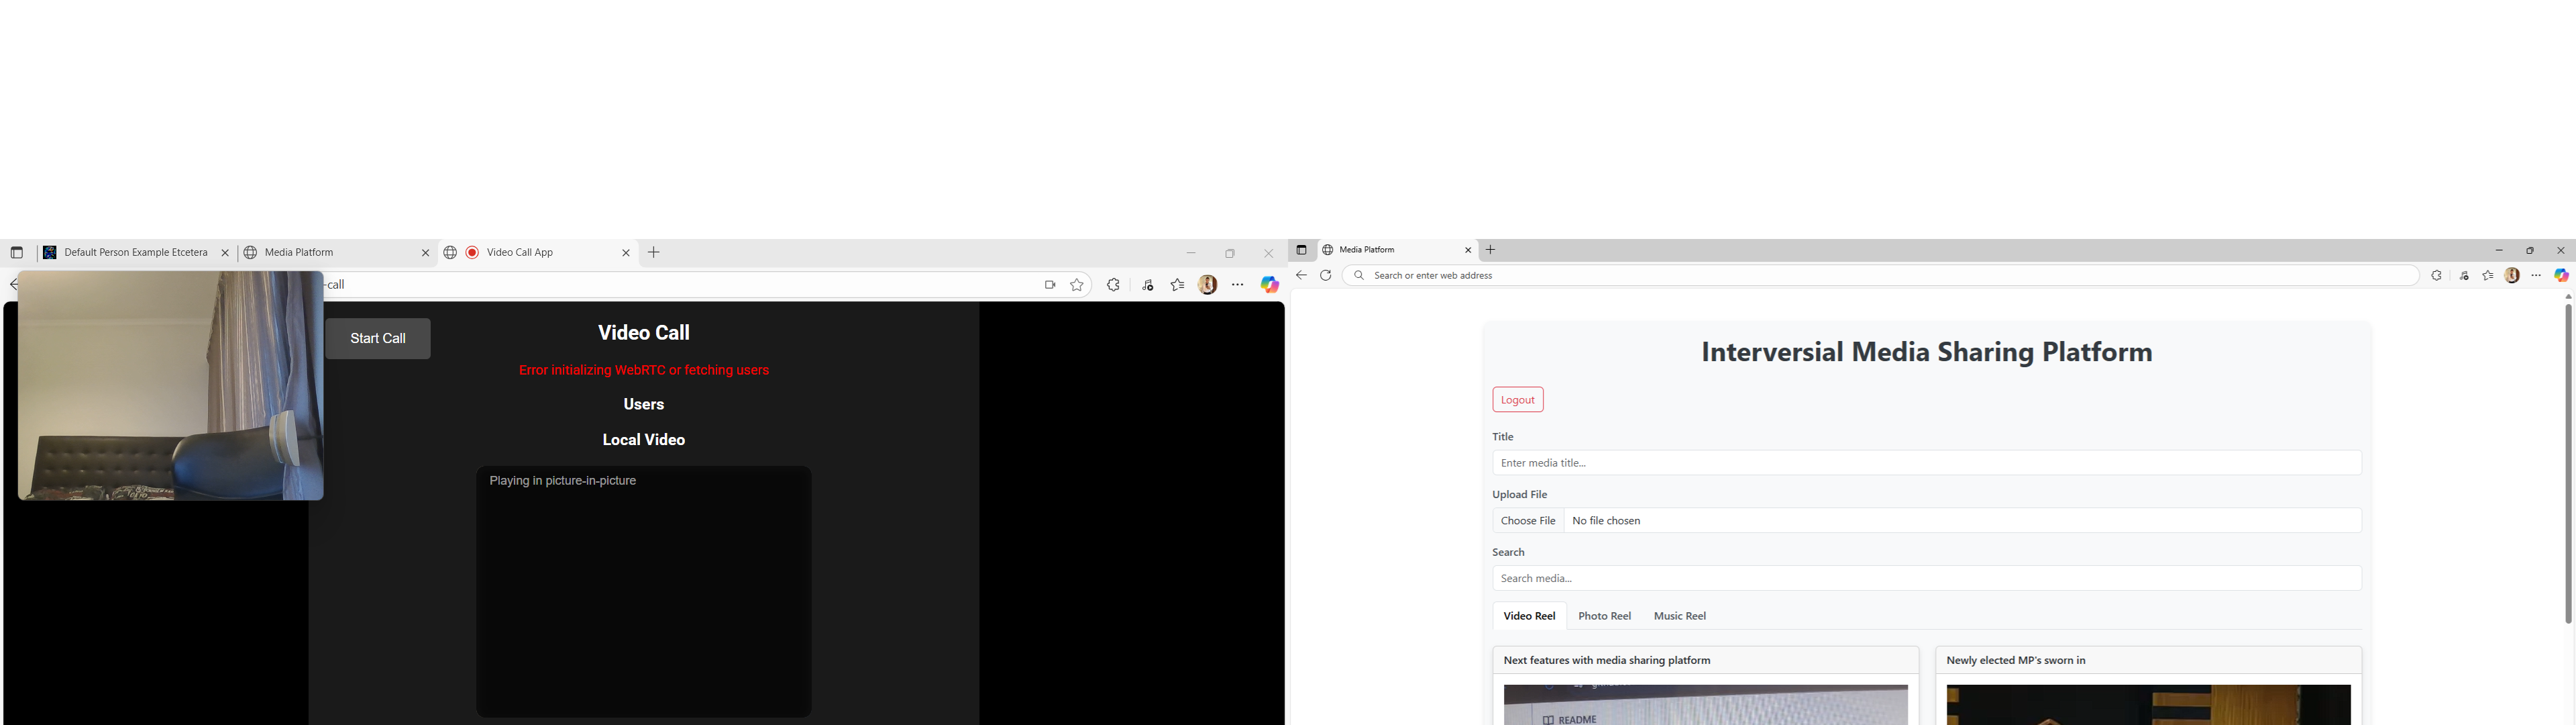
Task: Open Settings and more in right browser window
Action: click(2536, 275)
